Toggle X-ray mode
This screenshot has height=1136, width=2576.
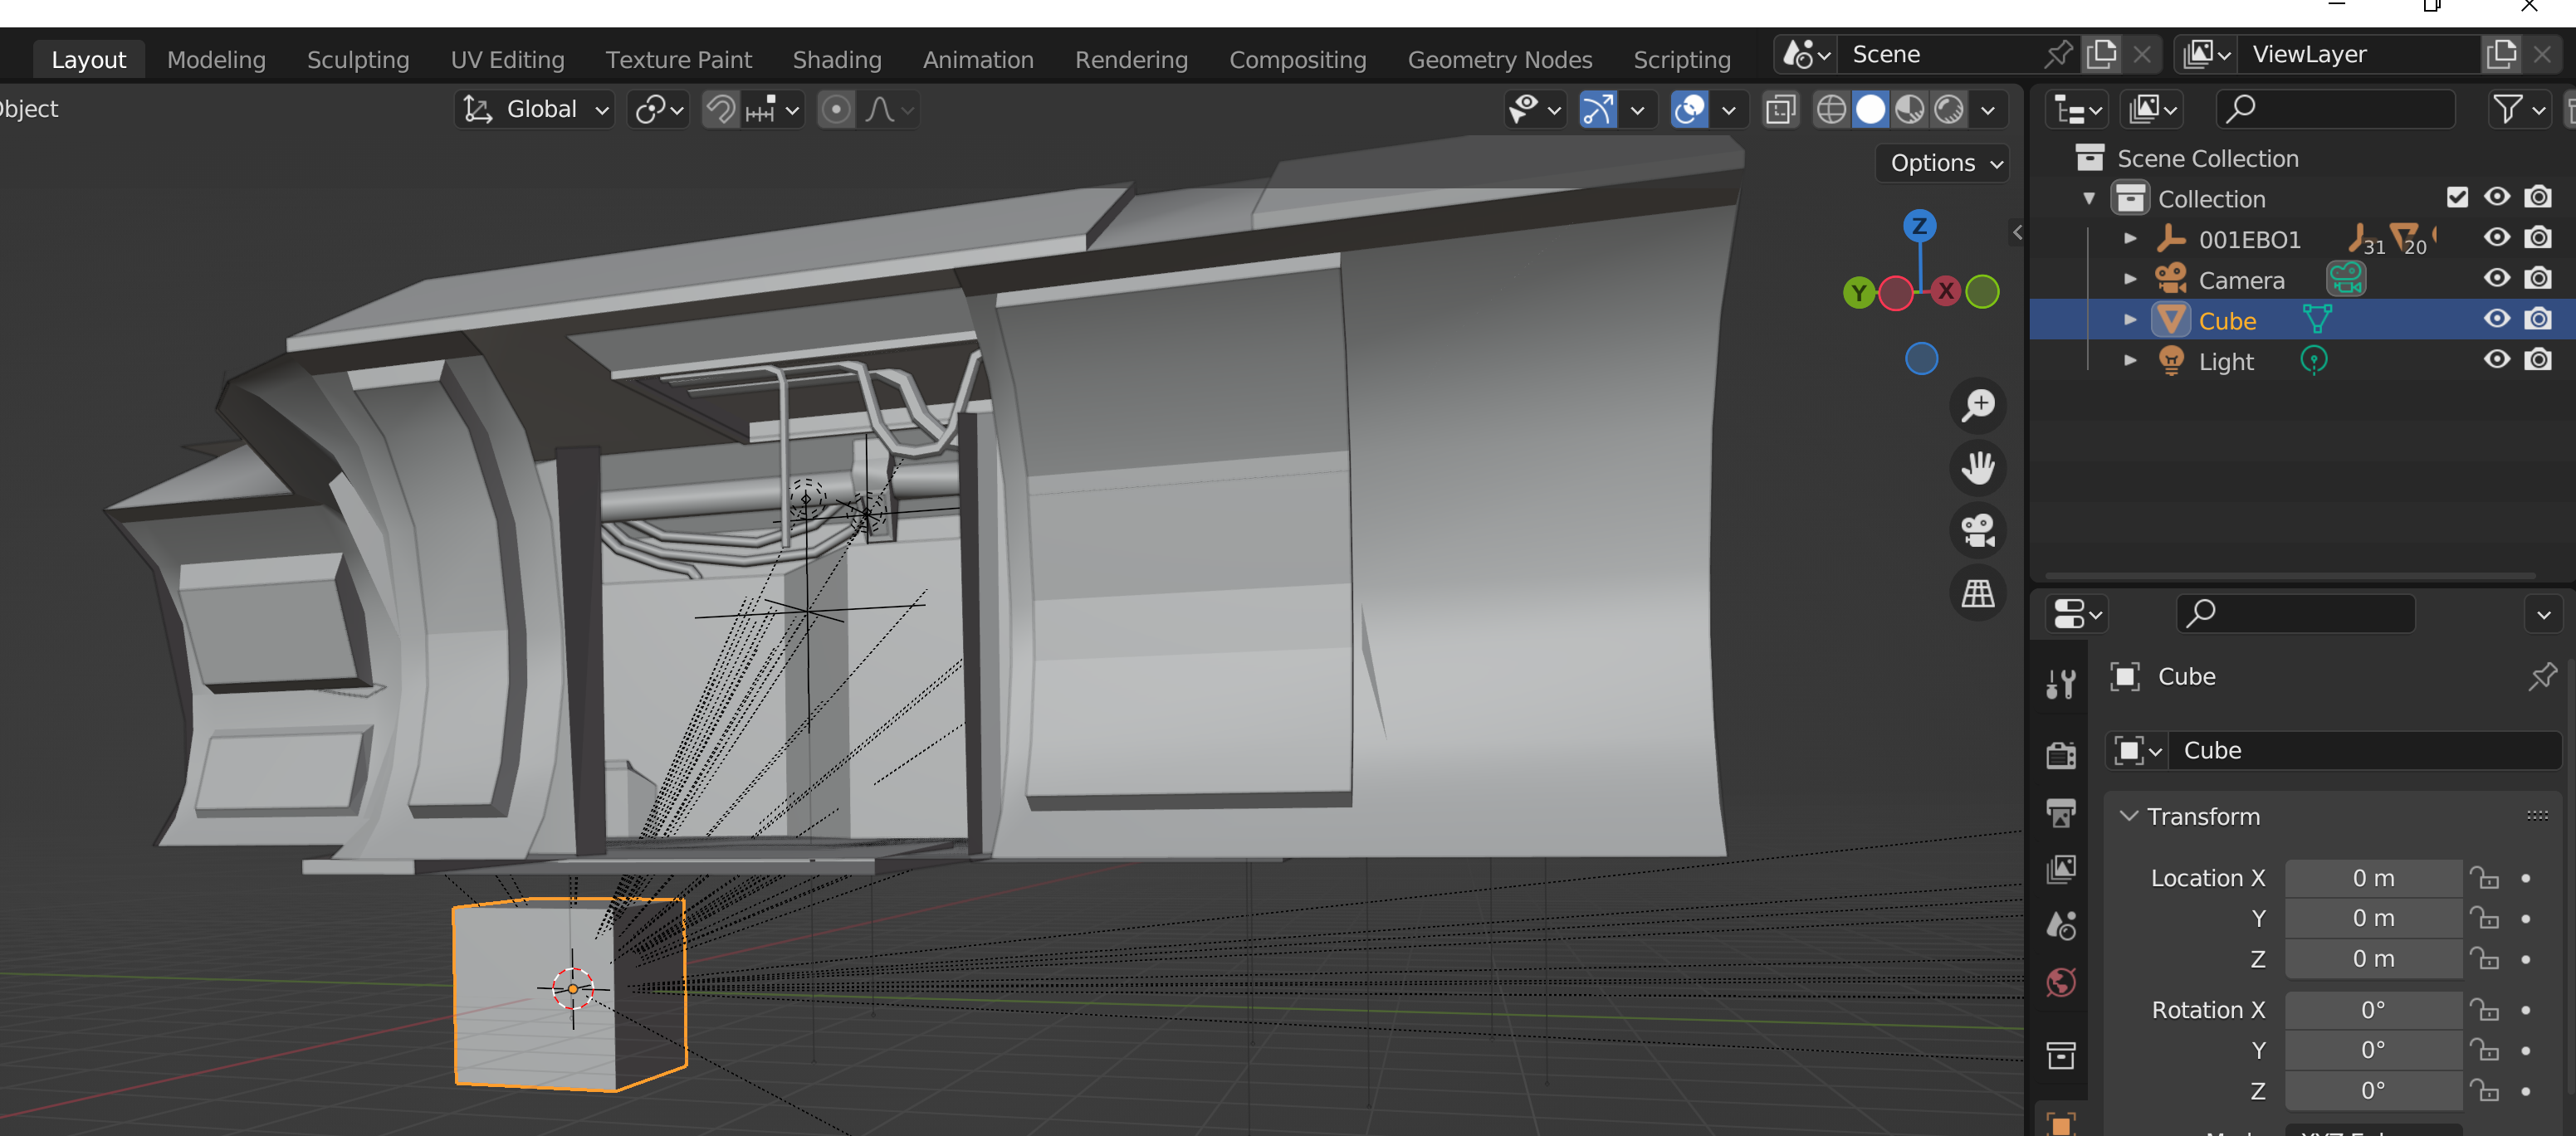point(1781,109)
